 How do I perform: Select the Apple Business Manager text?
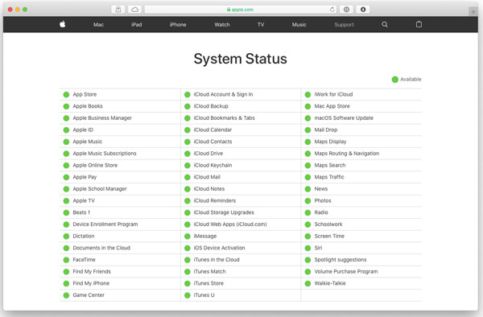pyautogui.click(x=102, y=118)
